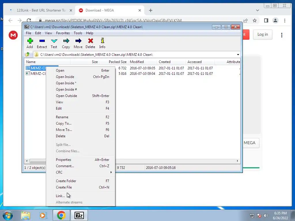
Task: Click the horizontal scrollbar right arrow
Action: [x=237, y=161]
